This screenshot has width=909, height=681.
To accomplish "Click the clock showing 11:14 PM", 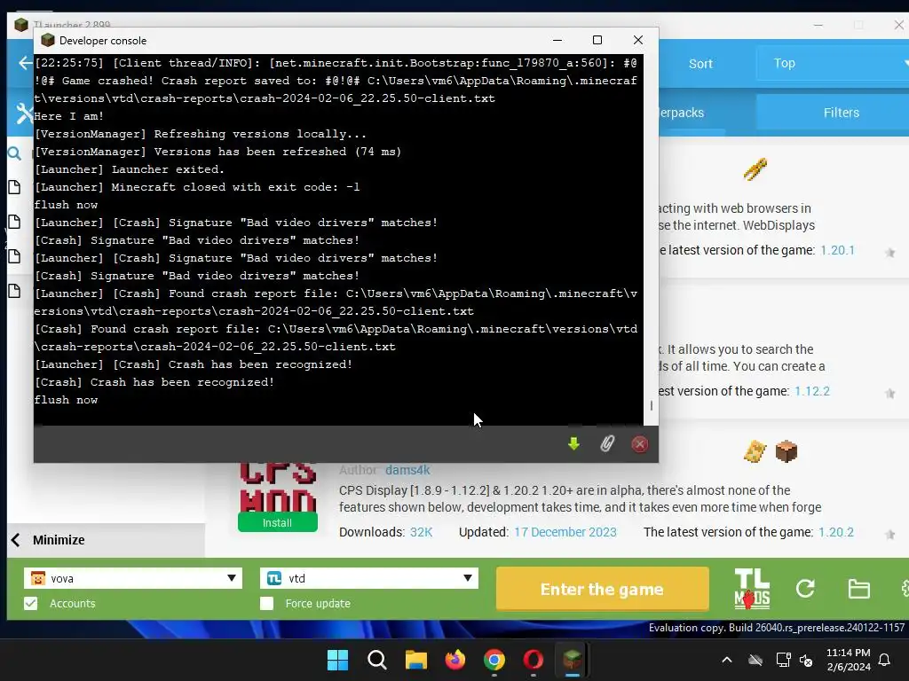I will pyautogui.click(x=848, y=653).
